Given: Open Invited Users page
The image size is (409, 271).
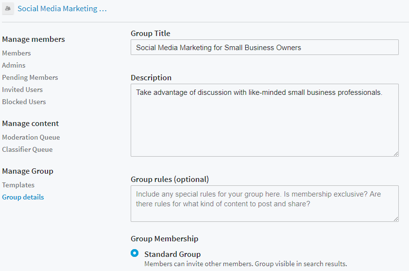Looking at the screenshot, I should click(x=22, y=90).
